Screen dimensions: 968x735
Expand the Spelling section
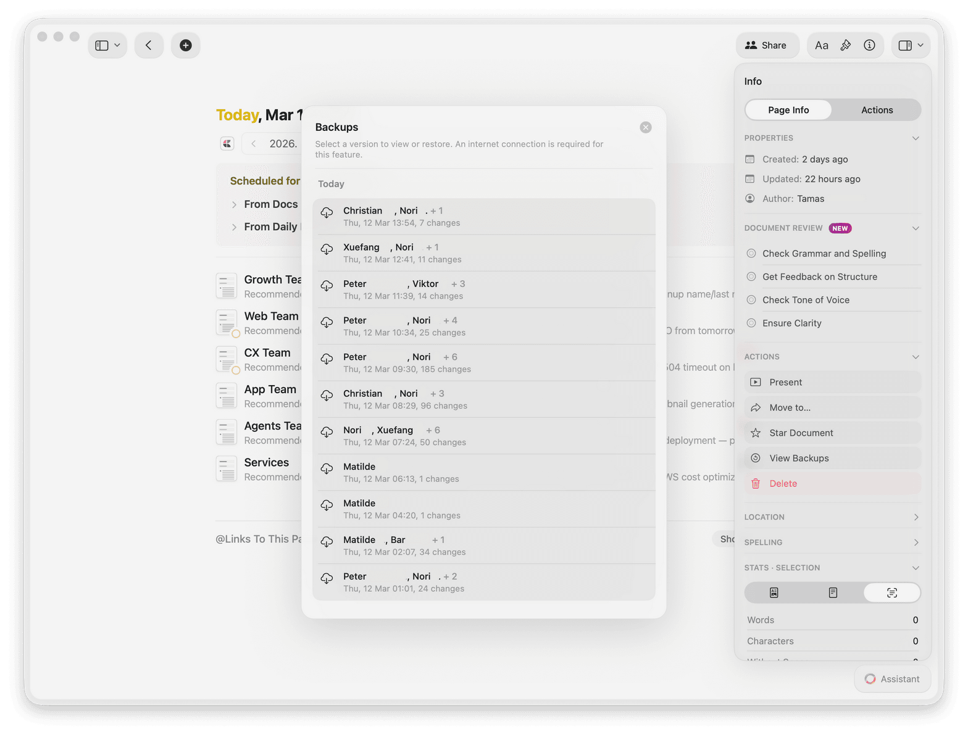click(916, 542)
